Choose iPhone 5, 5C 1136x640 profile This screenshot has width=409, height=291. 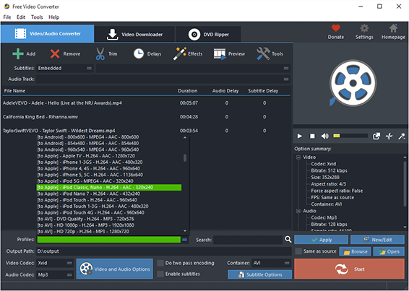90,175
